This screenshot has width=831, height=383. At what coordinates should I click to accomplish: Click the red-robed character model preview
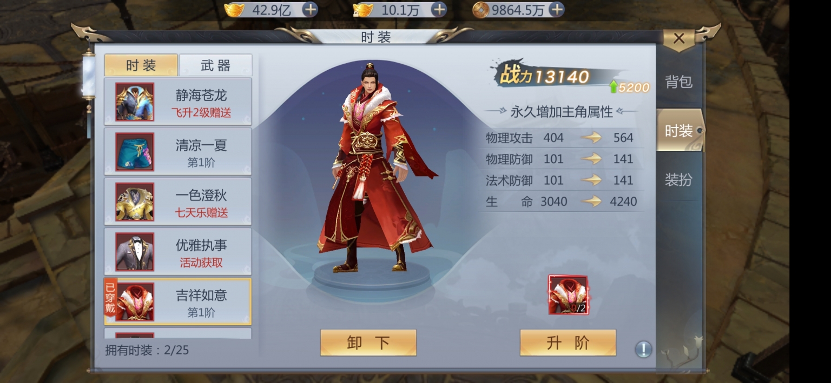pos(377,170)
